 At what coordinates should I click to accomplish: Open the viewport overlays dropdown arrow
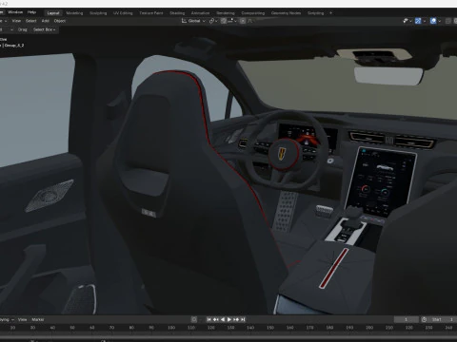pyautogui.click(x=440, y=21)
